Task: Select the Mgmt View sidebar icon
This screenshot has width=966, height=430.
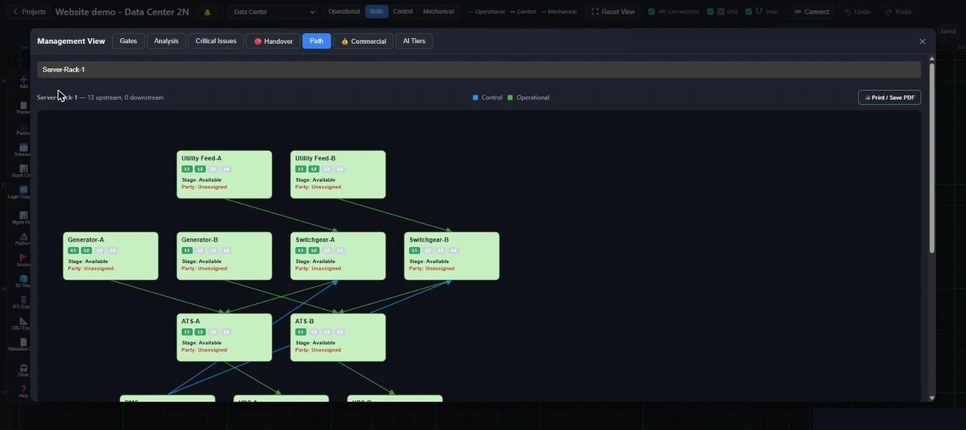Action: [23, 218]
